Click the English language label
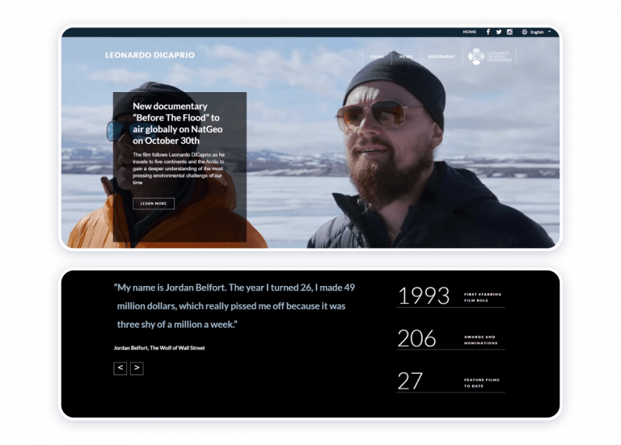The image size is (621, 445). (537, 32)
